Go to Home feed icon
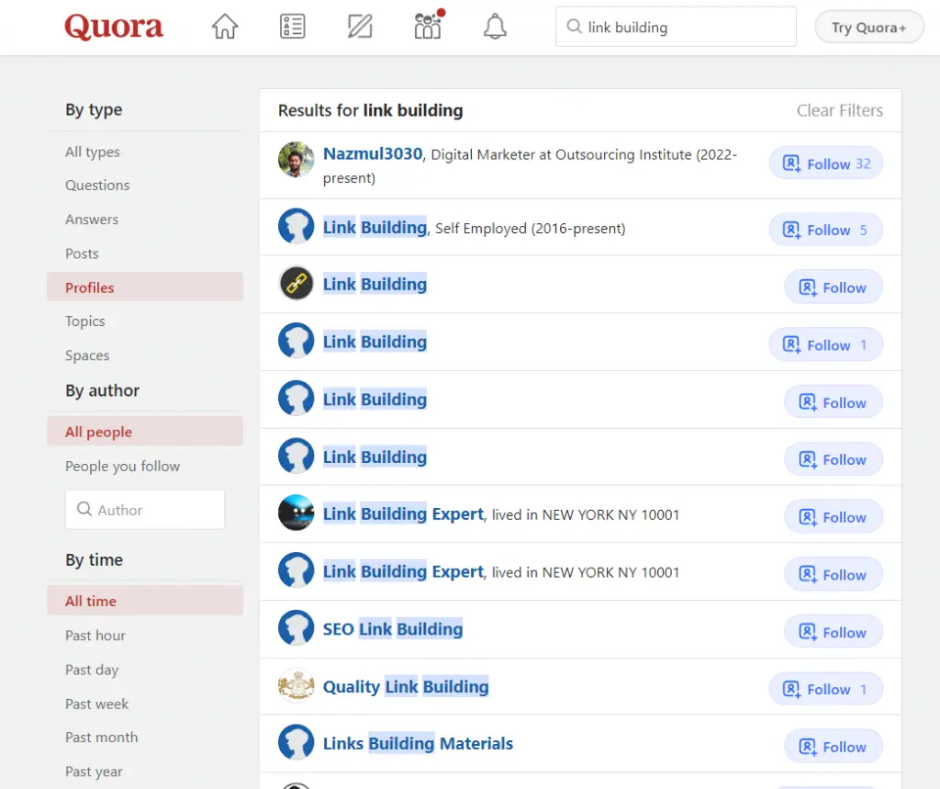 [225, 27]
